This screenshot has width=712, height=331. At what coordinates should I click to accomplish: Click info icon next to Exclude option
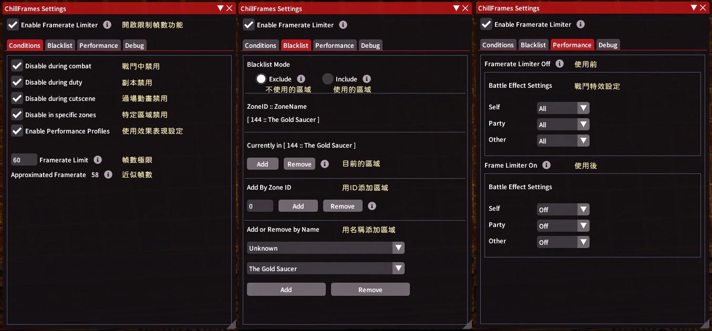pyautogui.click(x=301, y=79)
